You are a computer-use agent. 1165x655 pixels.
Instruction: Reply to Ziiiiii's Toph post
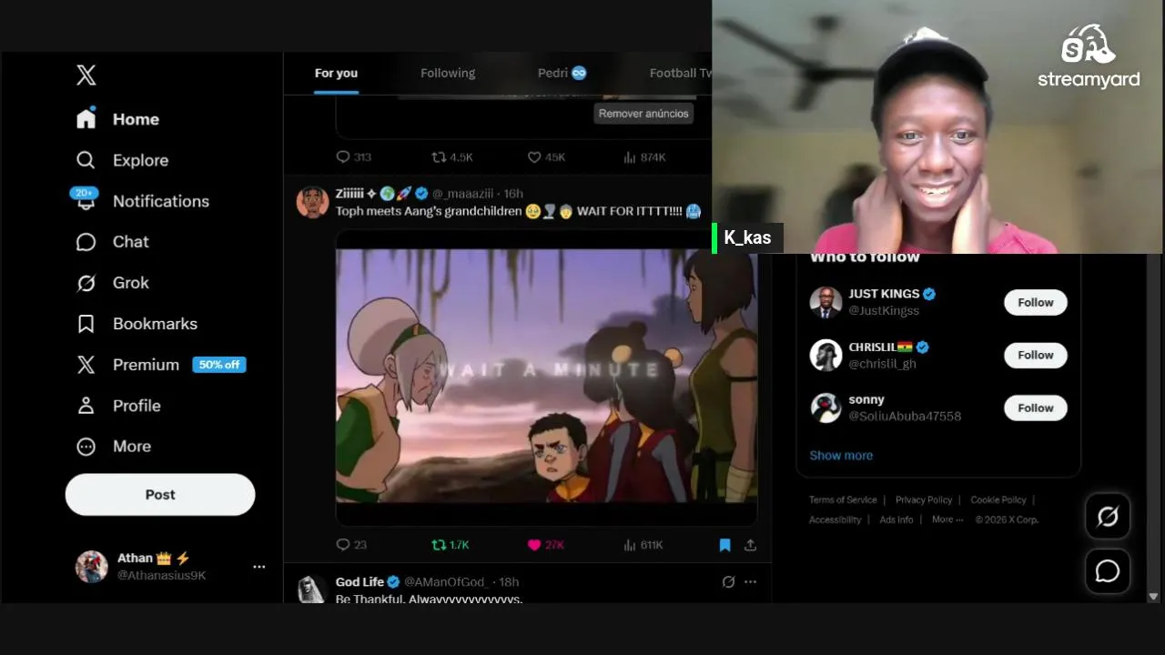(x=343, y=545)
